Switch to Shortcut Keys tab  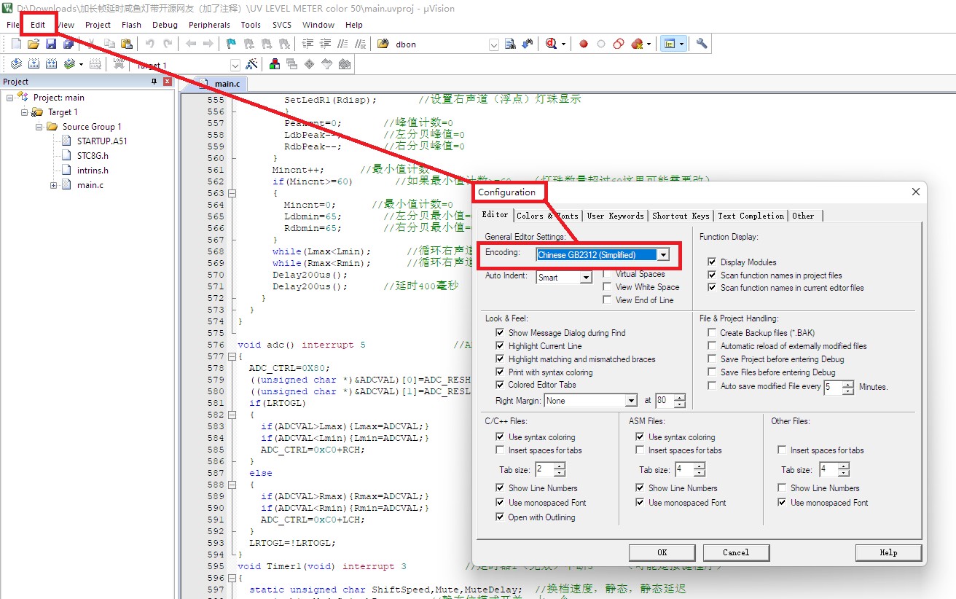pyautogui.click(x=681, y=216)
